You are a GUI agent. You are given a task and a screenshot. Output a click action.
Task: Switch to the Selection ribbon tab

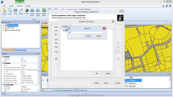click(20, 6)
